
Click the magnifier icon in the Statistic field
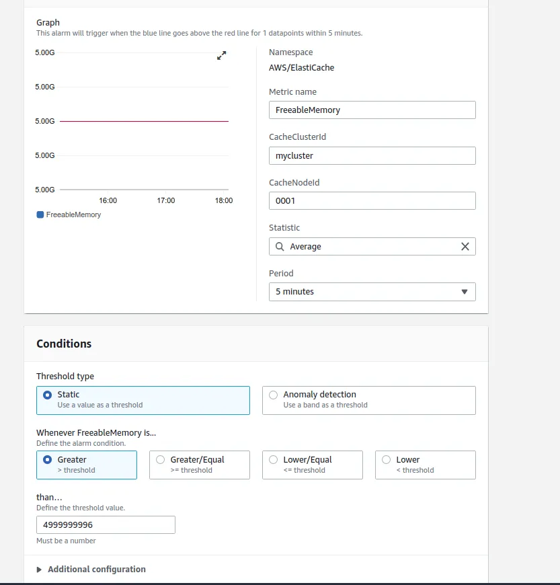[280, 247]
